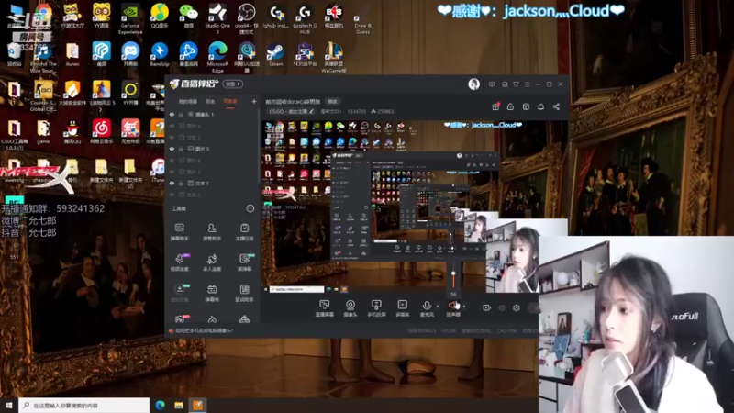Click the 网易云音乐 desktop icon
The width and height of the screenshot is (734, 413).
101,132
